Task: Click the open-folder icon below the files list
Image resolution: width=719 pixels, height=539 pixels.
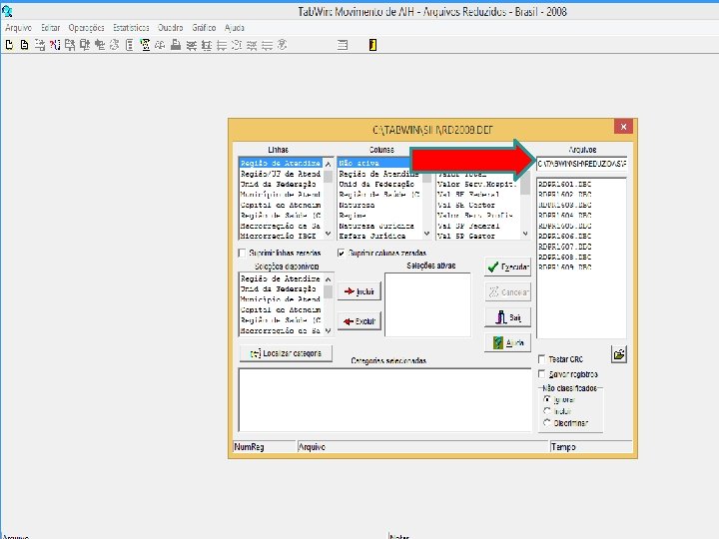Action: (619, 354)
